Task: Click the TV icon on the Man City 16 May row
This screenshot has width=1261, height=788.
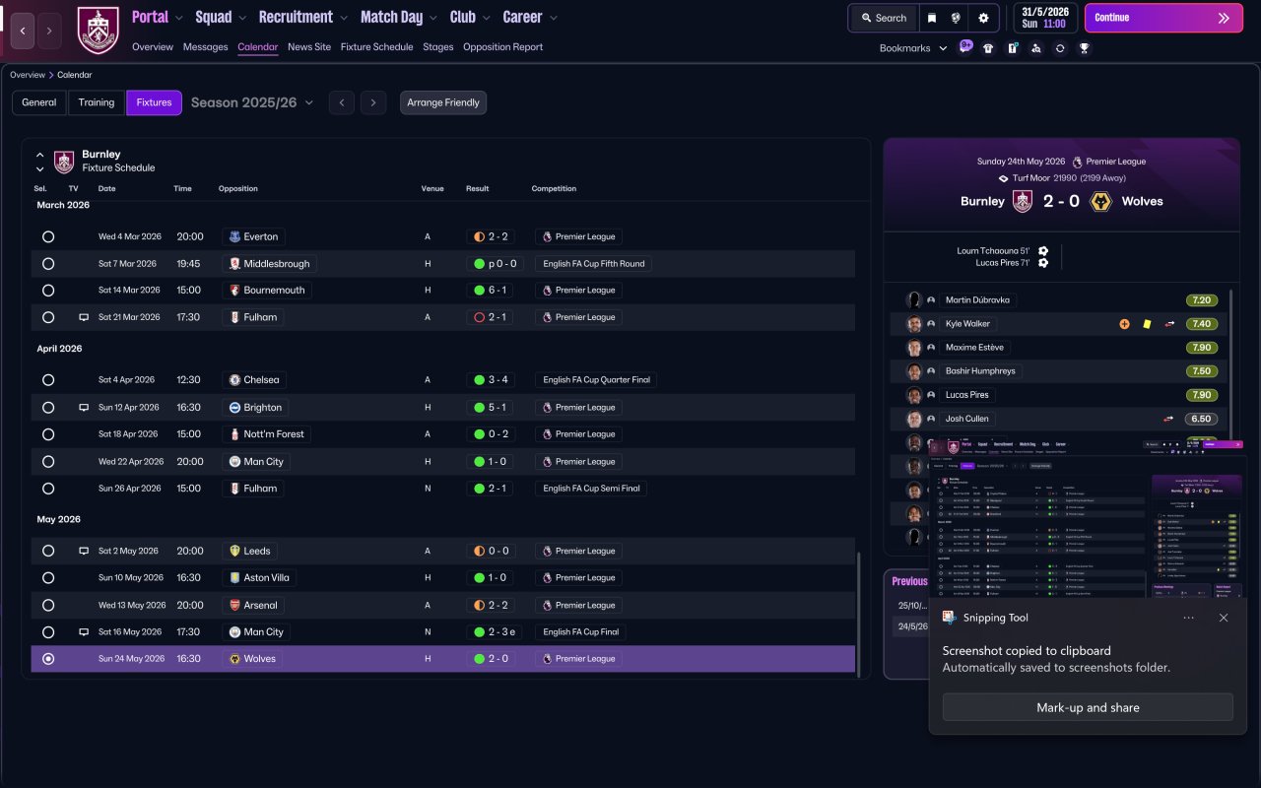Action: pos(84,631)
